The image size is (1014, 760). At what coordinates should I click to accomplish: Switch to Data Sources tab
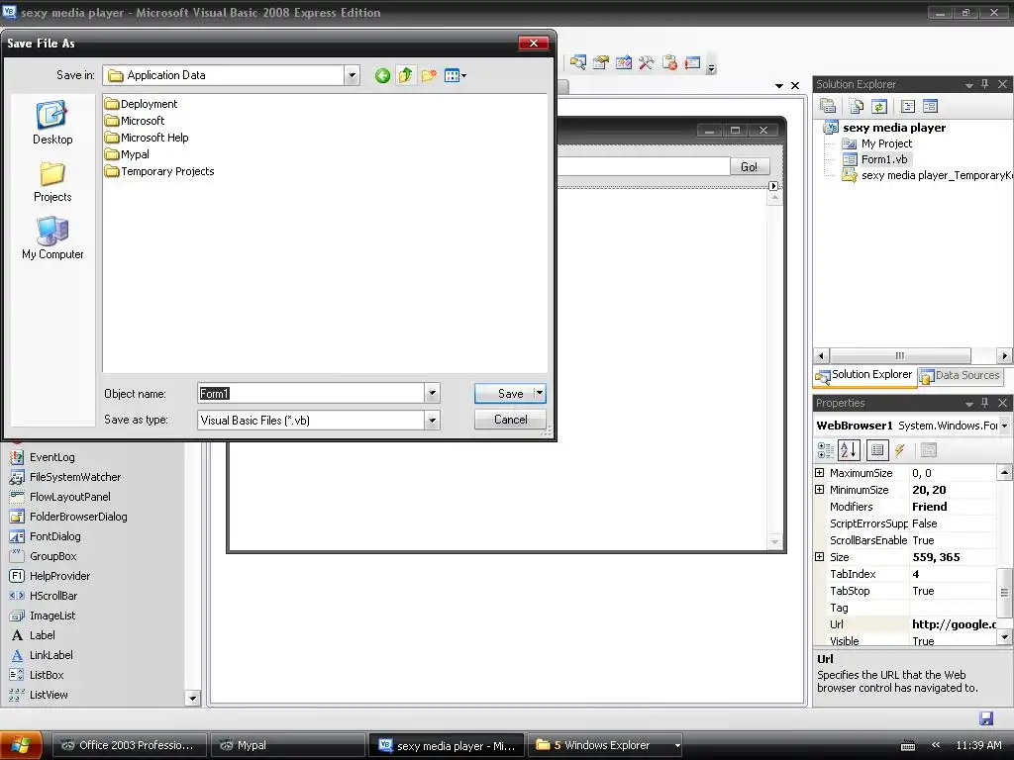(x=961, y=375)
